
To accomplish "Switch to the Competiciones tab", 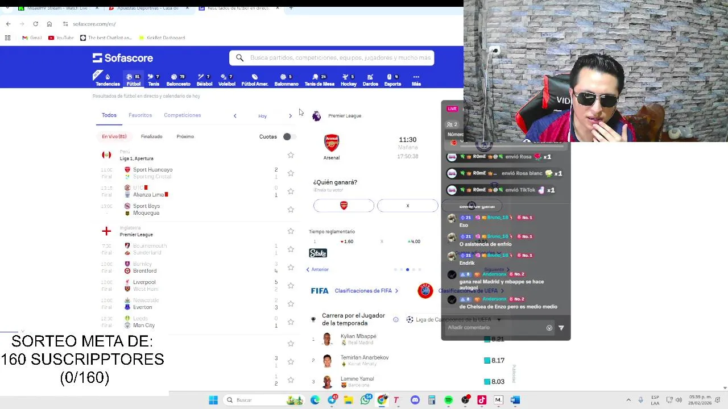I will (182, 115).
